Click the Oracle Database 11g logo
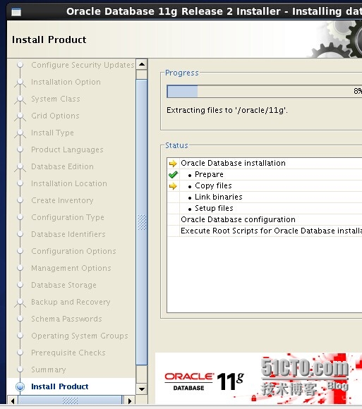This screenshot has height=409, width=362. point(205,381)
